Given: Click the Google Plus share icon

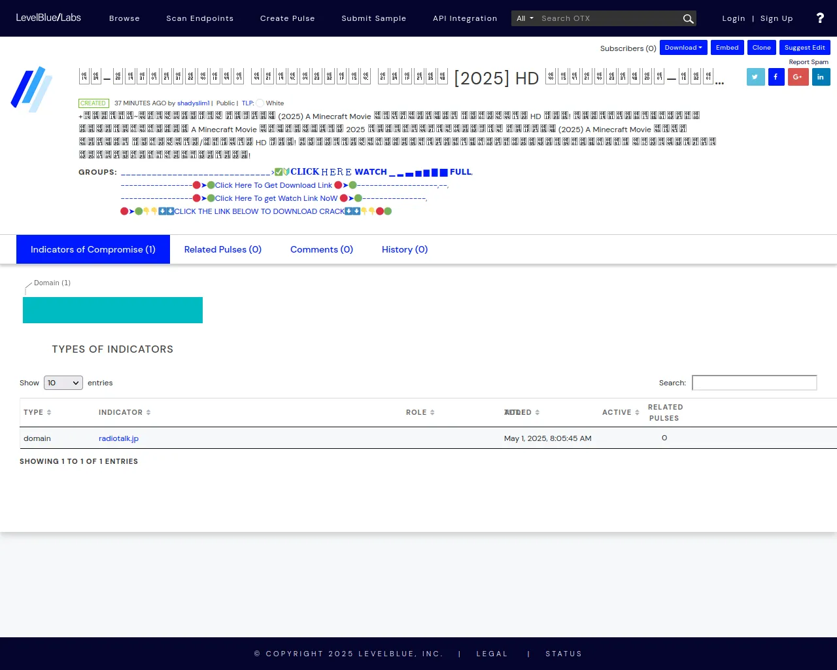Looking at the screenshot, I should 798,77.
